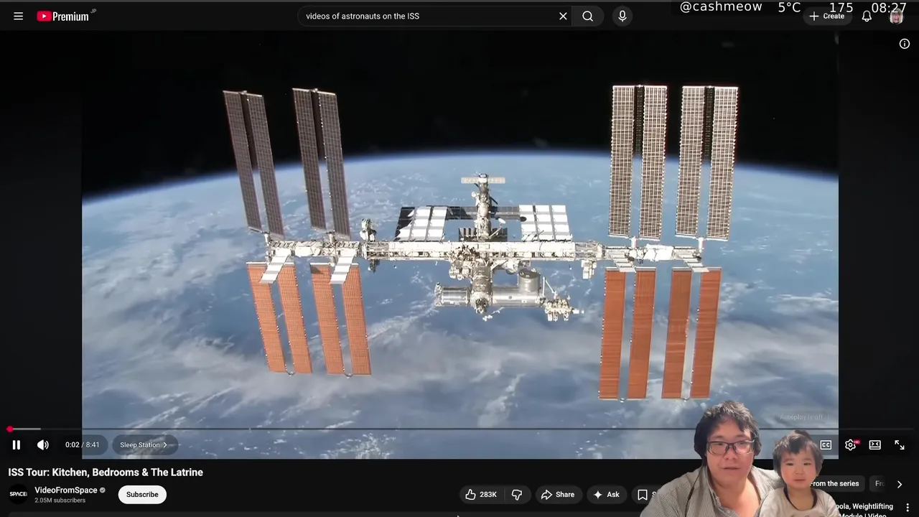Clear the search query with X
919x517 pixels.
[x=563, y=16]
